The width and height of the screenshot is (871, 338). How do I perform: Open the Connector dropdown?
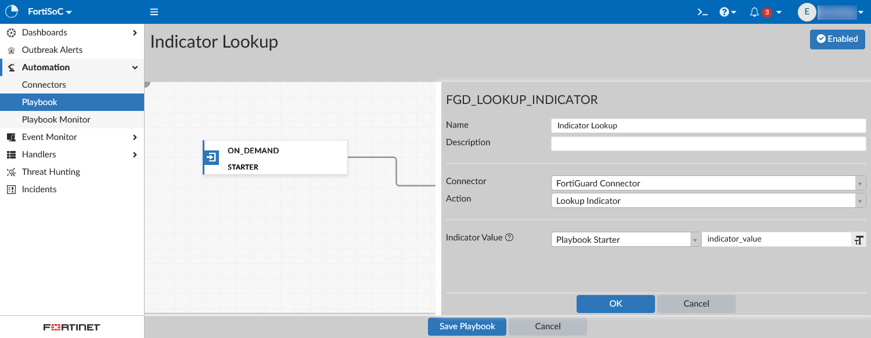tap(708, 184)
